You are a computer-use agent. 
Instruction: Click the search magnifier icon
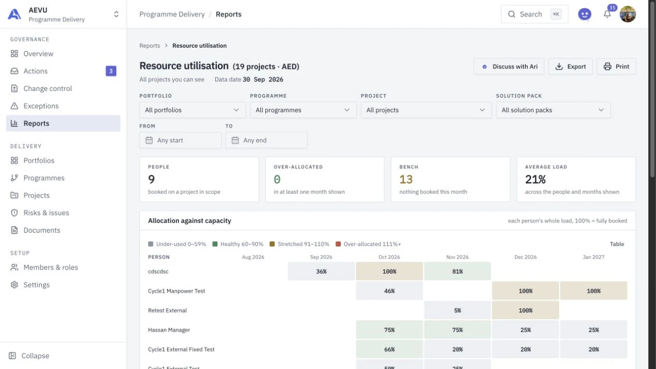click(x=512, y=15)
